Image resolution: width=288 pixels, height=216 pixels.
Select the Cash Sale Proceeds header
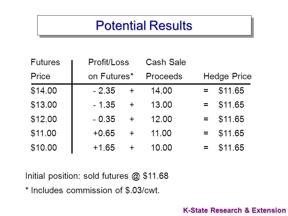166,69
